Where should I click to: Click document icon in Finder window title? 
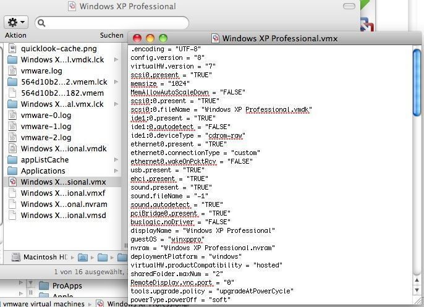(x=72, y=6)
